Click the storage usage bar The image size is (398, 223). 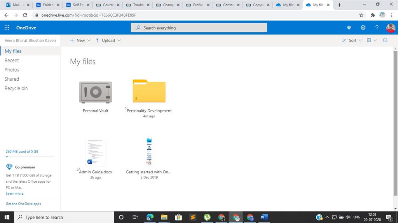(x=30, y=157)
